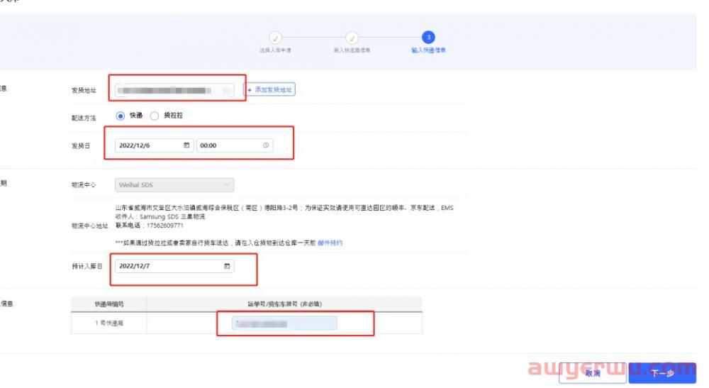Expand the Weihai SDS 物流中心 dropdown
This screenshot has width=709, height=388.
click(174, 184)
